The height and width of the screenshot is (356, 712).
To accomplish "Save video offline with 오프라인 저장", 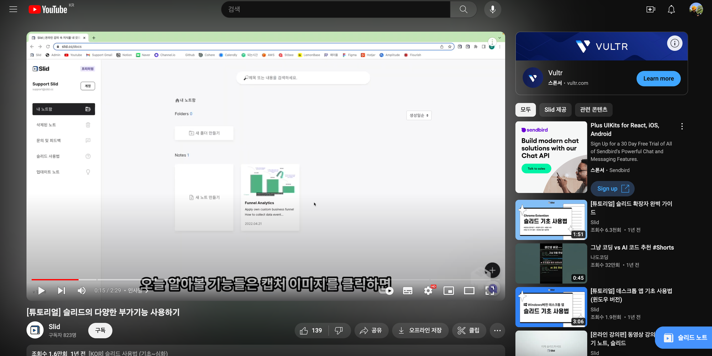I will (420, 331).
